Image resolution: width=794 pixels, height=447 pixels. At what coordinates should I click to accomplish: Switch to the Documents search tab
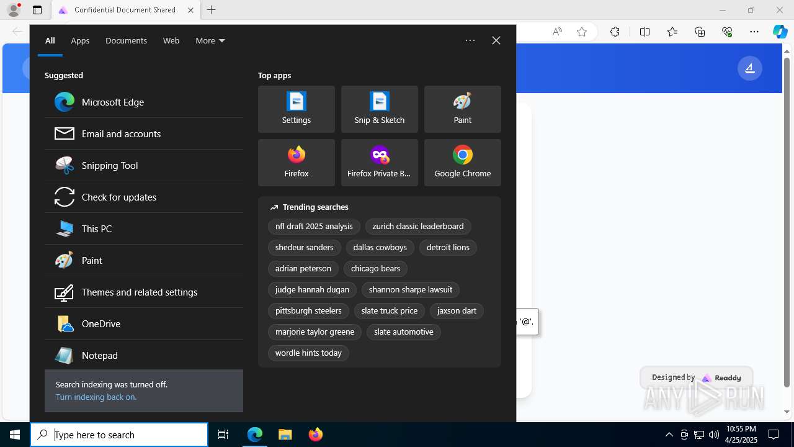pos(126,40)
